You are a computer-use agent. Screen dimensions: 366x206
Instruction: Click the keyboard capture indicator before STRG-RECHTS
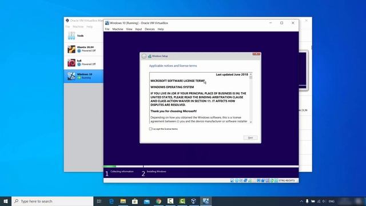[x=276, y=181]
